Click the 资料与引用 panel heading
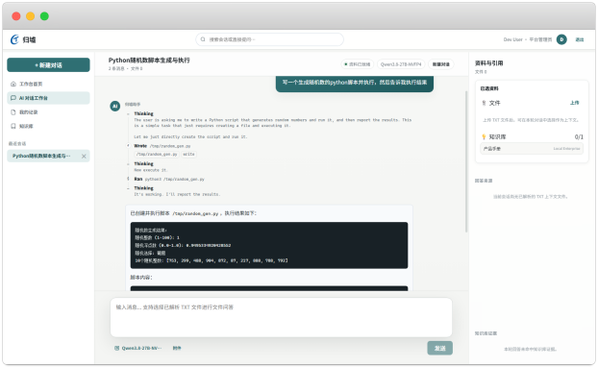 point(489,63)
